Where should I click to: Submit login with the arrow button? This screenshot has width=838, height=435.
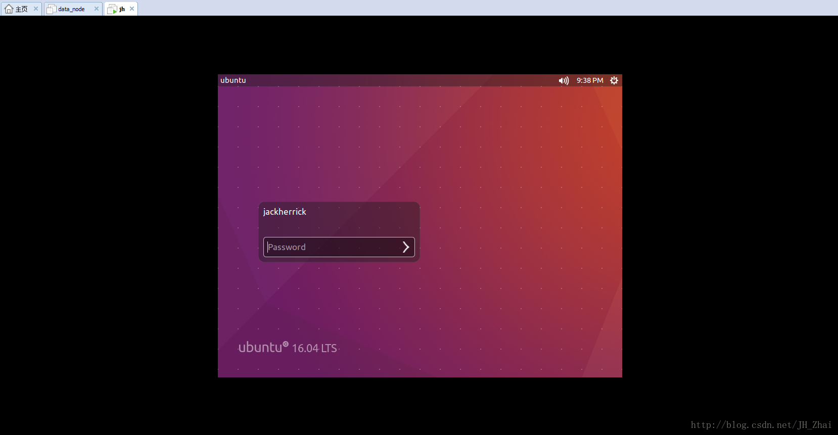click(406, 247)
